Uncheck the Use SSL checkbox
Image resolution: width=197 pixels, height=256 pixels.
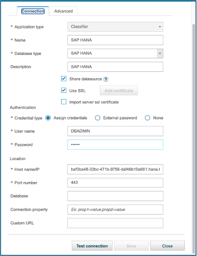[x=64, y=90]
